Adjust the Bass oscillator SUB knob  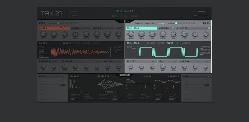[152, 34]
